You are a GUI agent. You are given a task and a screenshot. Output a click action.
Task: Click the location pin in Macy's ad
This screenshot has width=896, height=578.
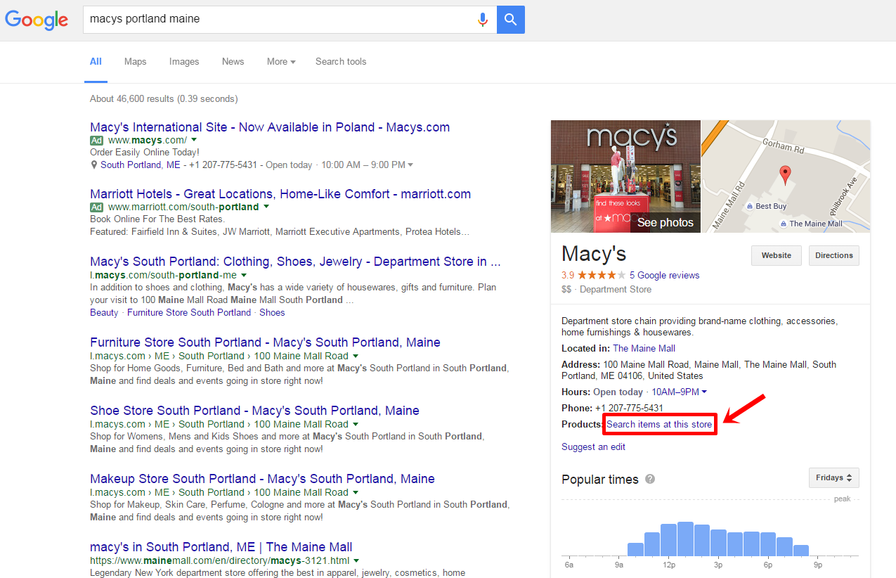tap(94, 165)
